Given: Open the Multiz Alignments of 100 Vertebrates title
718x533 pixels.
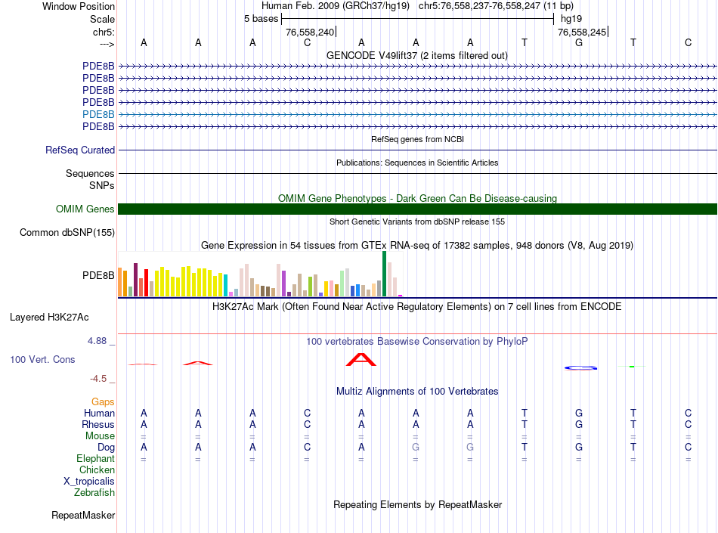Looking at the screenshot, I should (x=417, y=392).
